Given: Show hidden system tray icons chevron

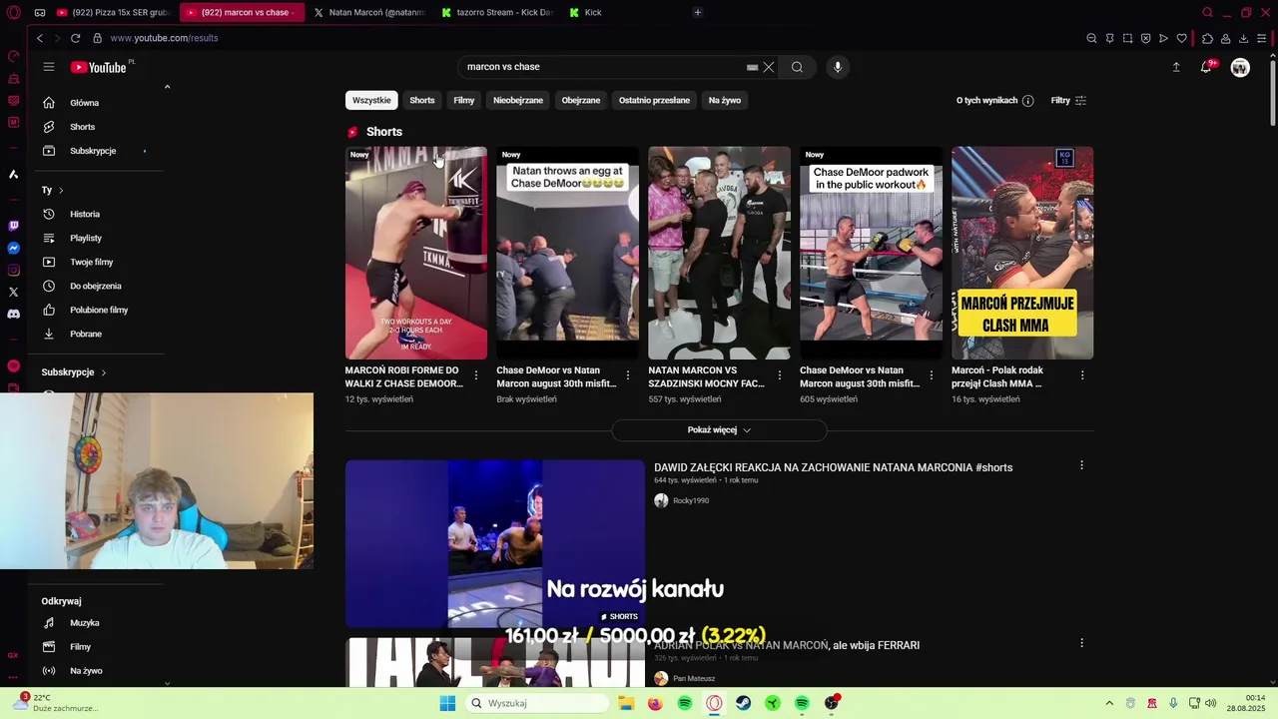Looking at the screenshot, I should (1109, 703).
